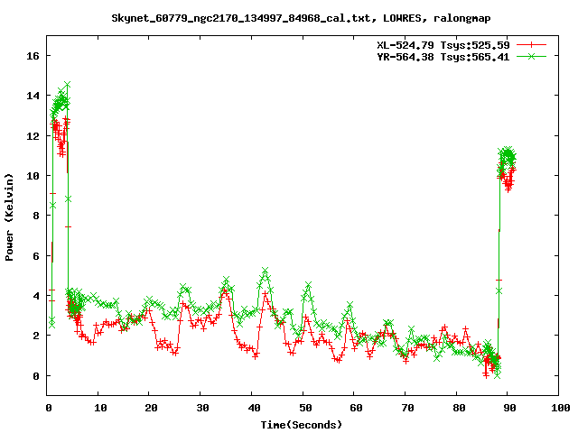Click the green legend line sample for YR
Image resolution: width=578 pixels, height=433 pixels.
(531, 56)
